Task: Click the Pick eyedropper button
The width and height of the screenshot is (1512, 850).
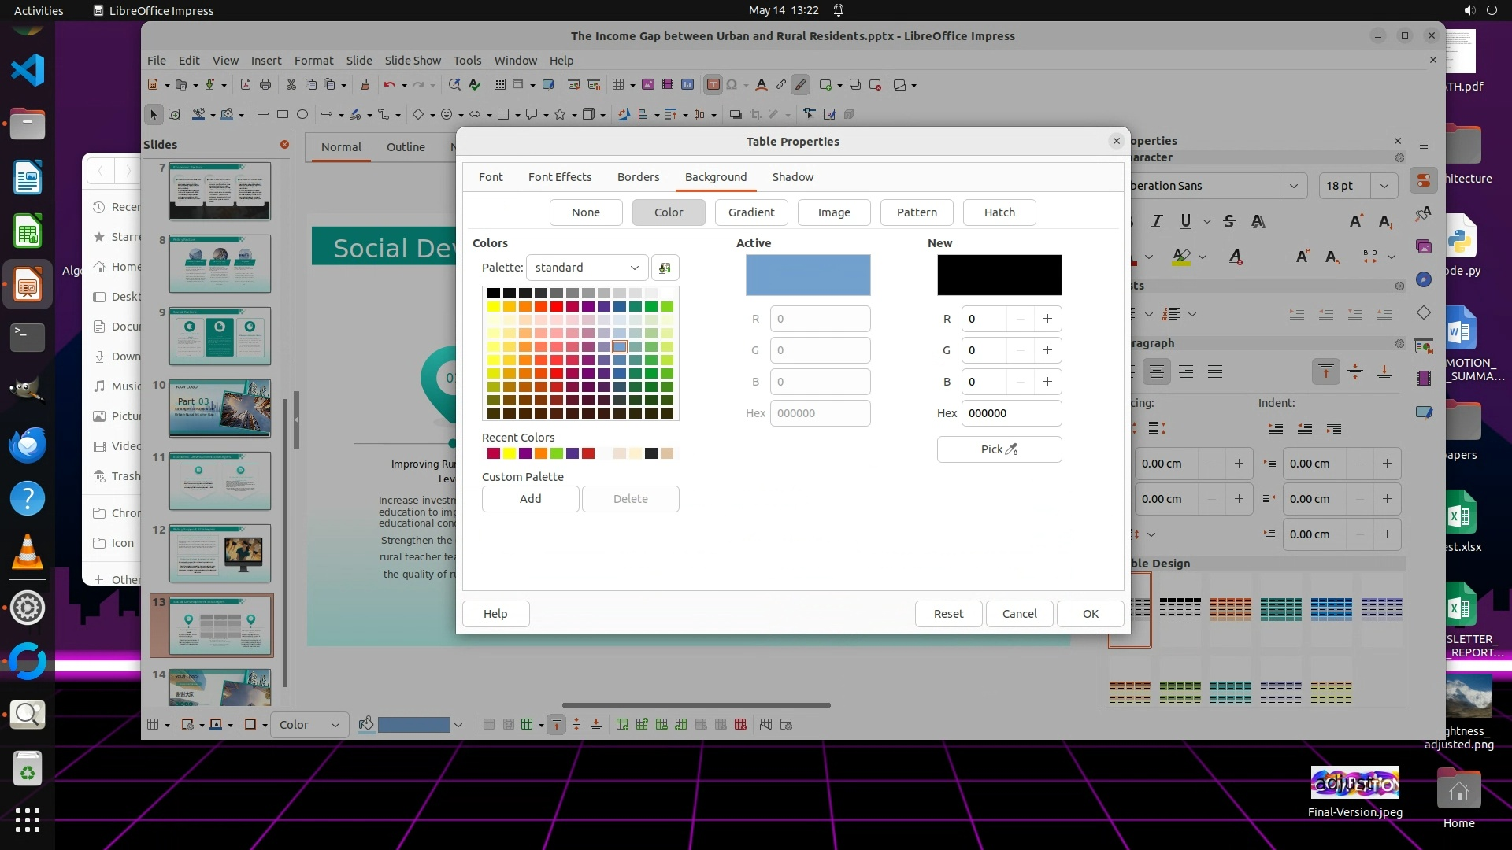Action: point(999,449)
